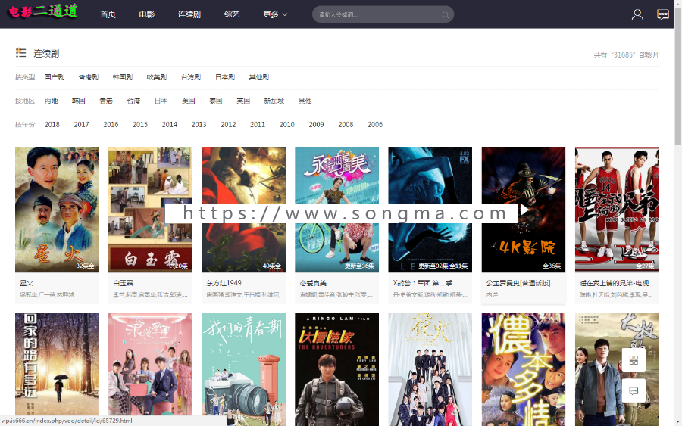Filter by year 2013
This screenshot has width=682, height=426.
click(x=199, y=124)
